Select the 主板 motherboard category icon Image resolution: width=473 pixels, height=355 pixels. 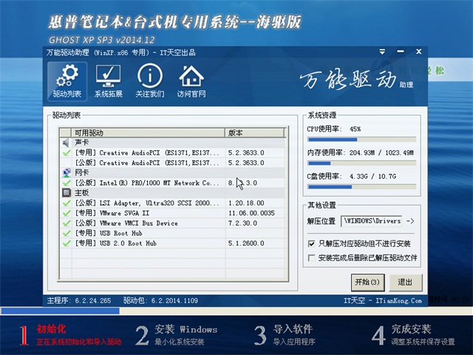coord(66,192)
